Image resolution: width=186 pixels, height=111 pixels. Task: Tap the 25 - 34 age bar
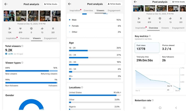(x=95, y=58)
